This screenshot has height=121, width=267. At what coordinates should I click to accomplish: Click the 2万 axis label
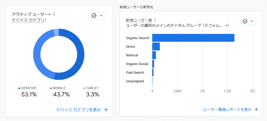(x=252, y=91)
